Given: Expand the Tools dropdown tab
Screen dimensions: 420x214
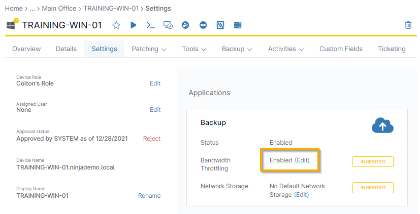Looking at the screenshot, I should pyautogui.click(x=194, y=49).
